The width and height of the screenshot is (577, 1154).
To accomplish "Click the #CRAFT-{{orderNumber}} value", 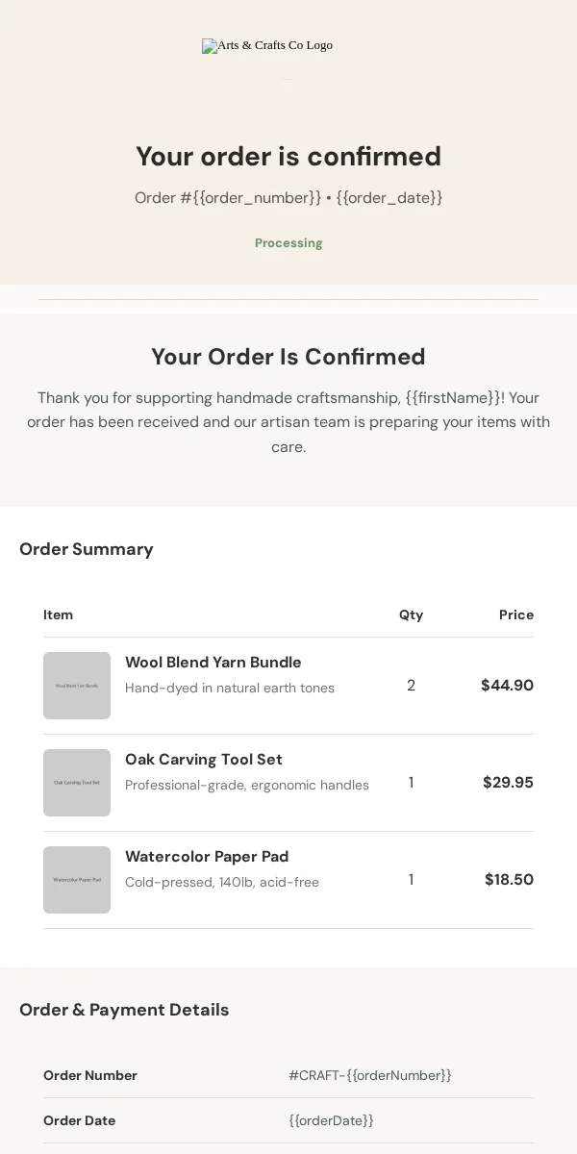I will 370,1075.
